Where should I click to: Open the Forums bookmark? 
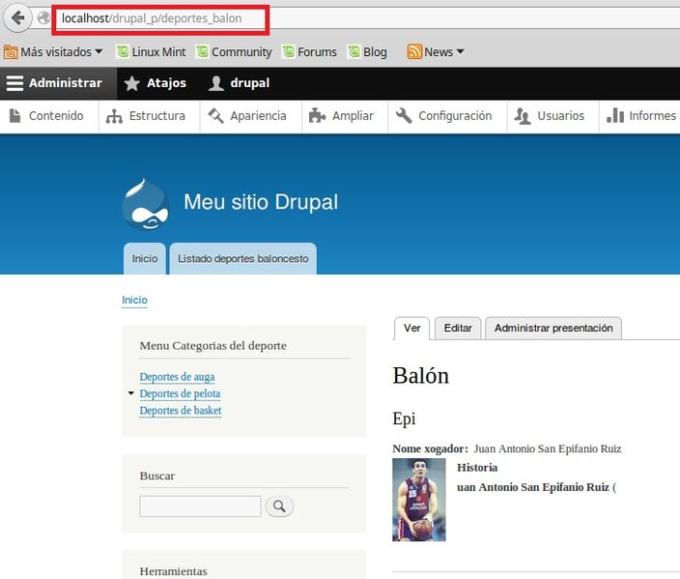click(310, 52)
